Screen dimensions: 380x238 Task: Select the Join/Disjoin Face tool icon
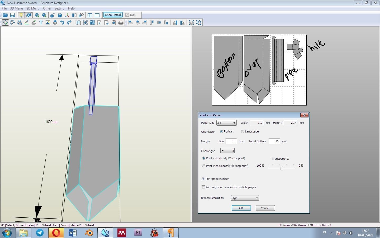click(19, 22)
